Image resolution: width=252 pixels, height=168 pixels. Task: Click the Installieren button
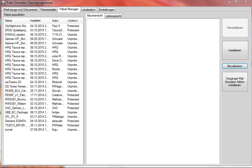click(x=235, y=50)
